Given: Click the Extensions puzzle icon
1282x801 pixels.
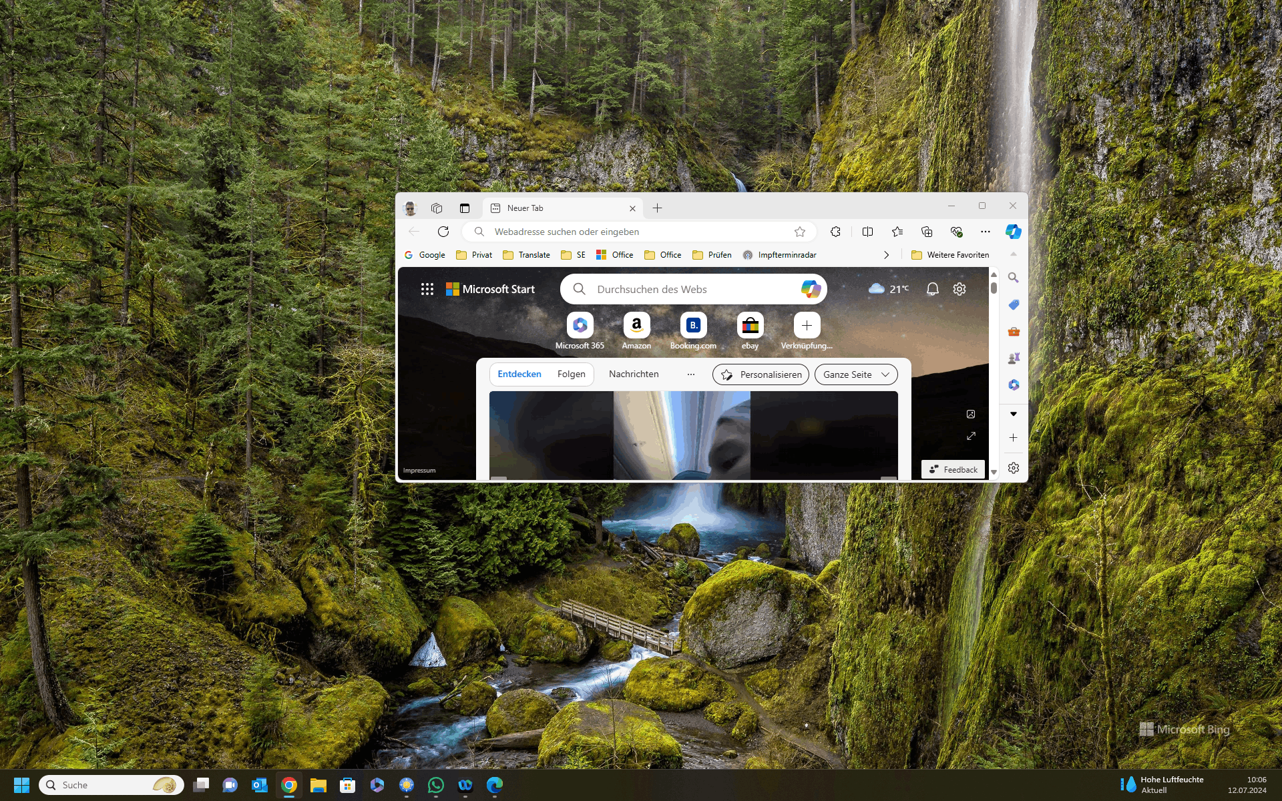Looking at the screenshot, I should (835, 232).
